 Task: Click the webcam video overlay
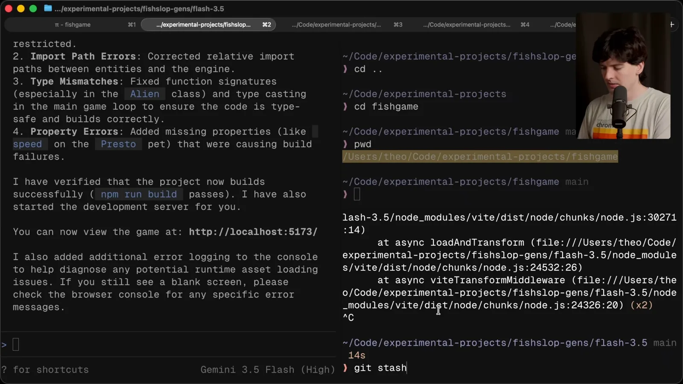(x=623, y=76)
